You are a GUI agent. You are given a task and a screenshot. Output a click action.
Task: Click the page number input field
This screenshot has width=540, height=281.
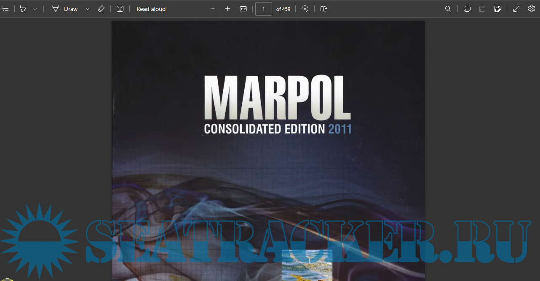(x=264, y=9)
